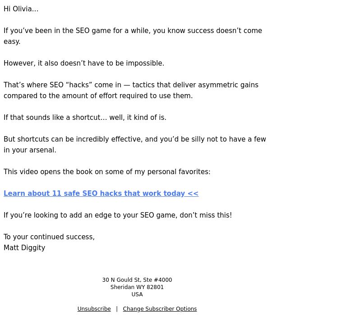Click the 'Sheridan WY 82801' address line
Viewport: 361px width, 332px height.
[137, 287]
